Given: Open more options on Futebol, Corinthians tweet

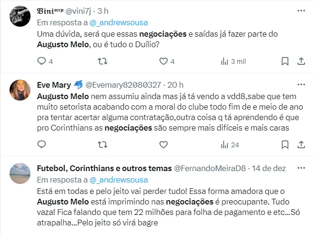Looking at the screenshot, I should (301, 167).
